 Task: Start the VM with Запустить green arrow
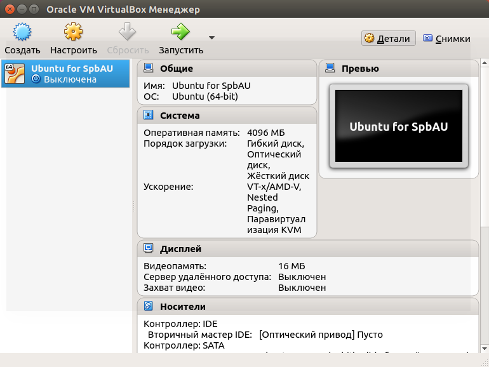click(x=181, y=32)
